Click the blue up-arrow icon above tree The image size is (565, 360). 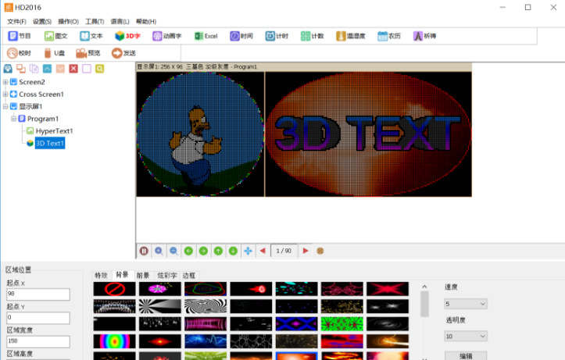coord(47,69)
